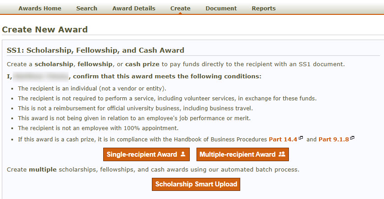This screenshot has height=199, width=384.
Task: Click the single-person icon on Single-recipient Award
Action: point(183,154)
